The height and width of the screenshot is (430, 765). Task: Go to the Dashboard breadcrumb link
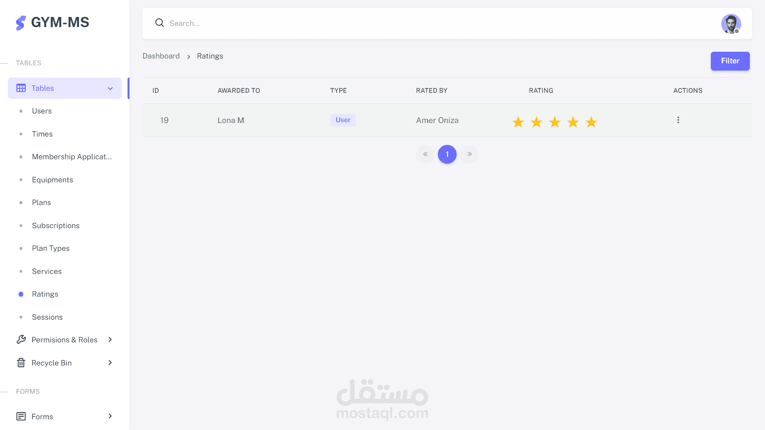(161, 56)
